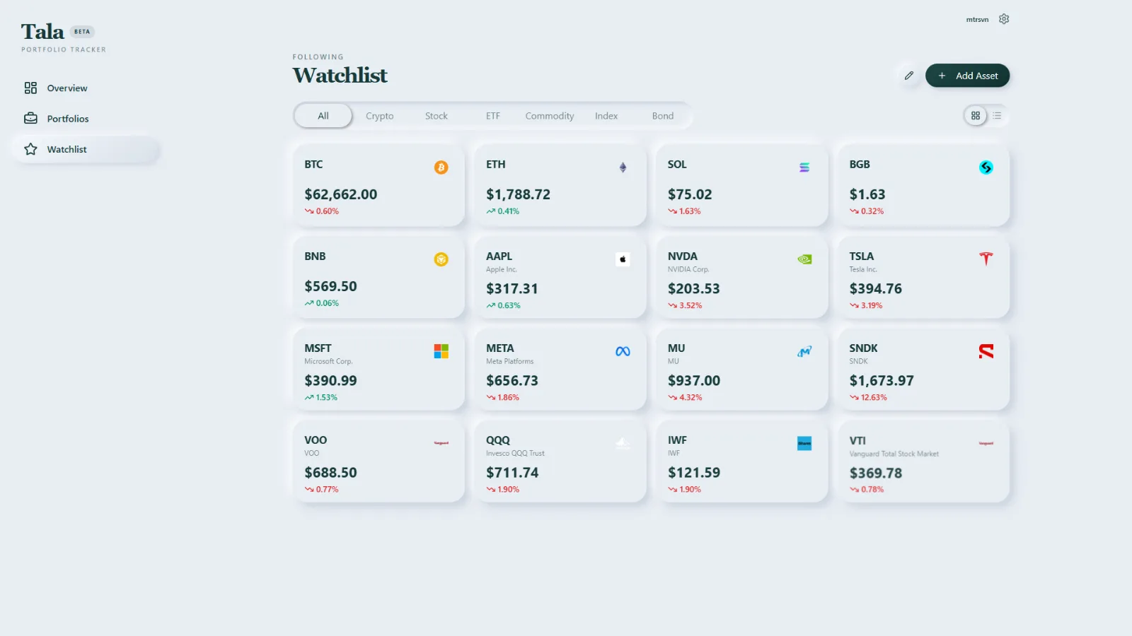Click the Tesla logo on the TSLA card
The width and height of the screenshot is (1132, 636).
[986, 259]
